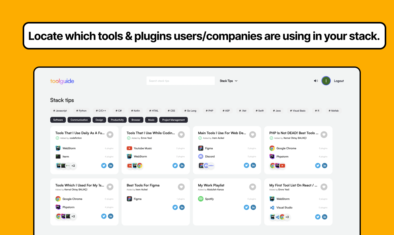Select the Iterm icon under codefiction's list

(58, 156)
